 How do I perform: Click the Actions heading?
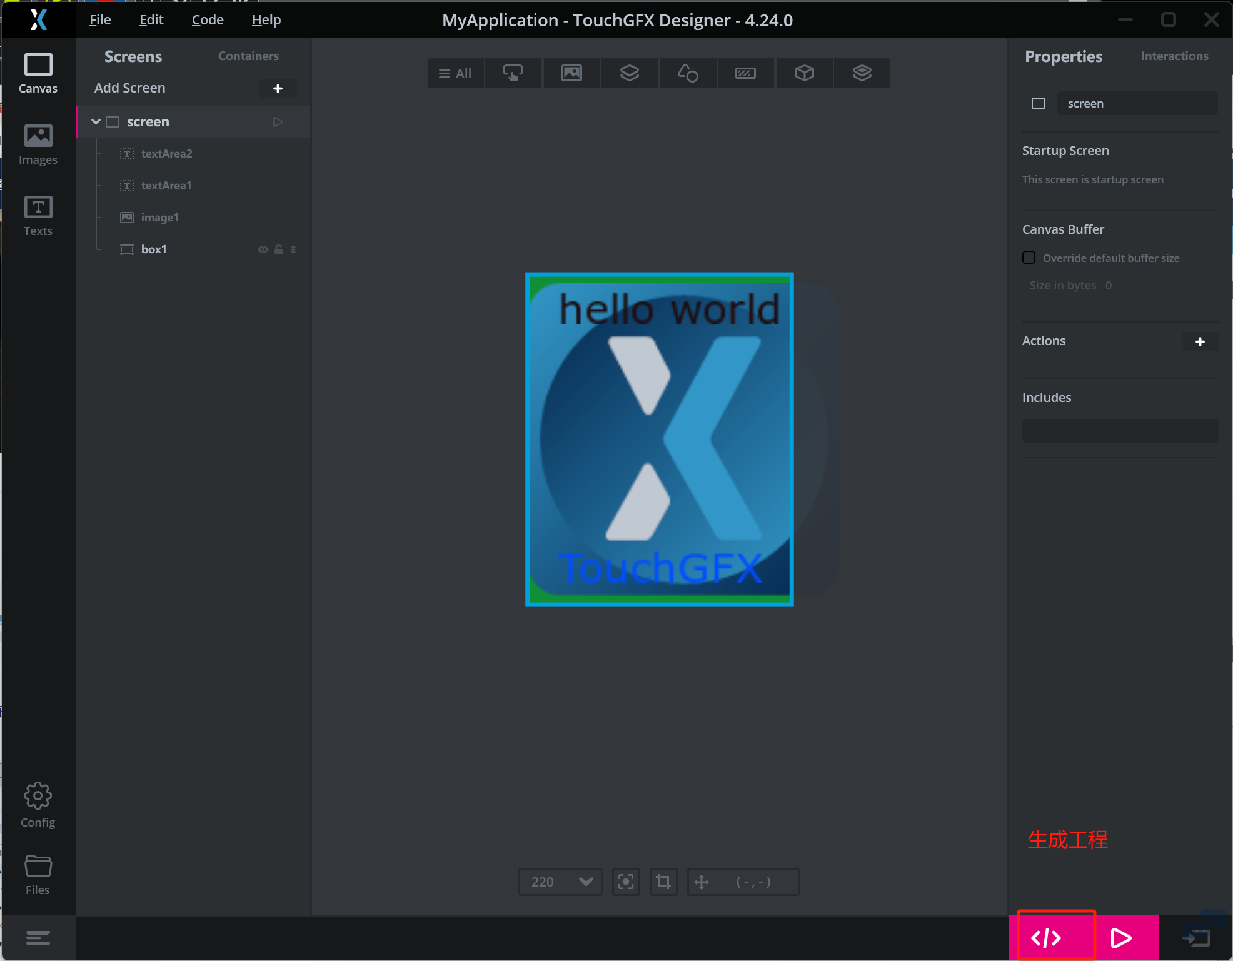[x=1044, y=341]
